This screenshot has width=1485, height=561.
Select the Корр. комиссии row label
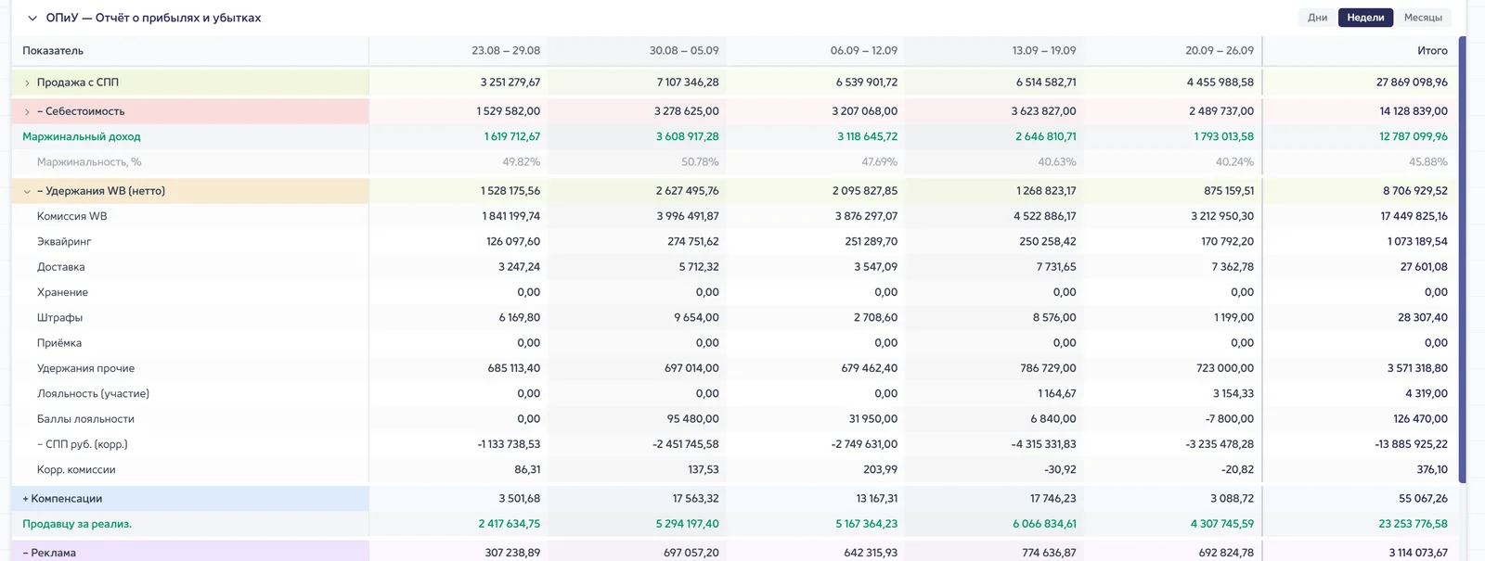click(76, 470)
